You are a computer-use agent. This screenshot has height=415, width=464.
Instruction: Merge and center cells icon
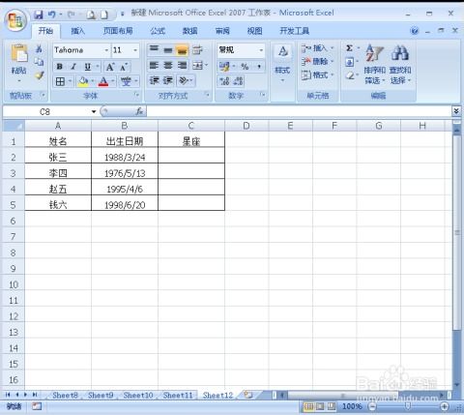click(197, 66)
